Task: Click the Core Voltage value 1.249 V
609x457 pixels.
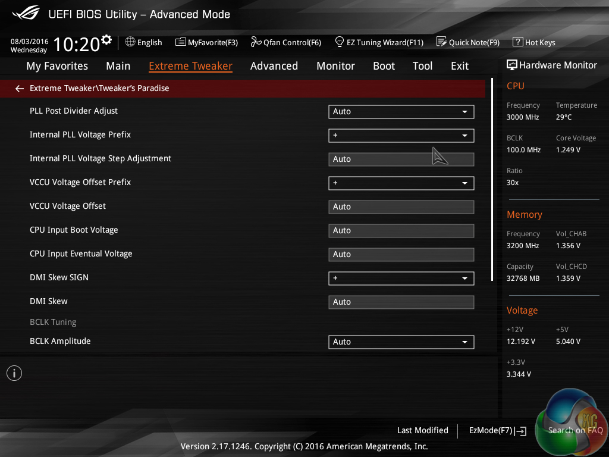Action: (x=568, y=149)
